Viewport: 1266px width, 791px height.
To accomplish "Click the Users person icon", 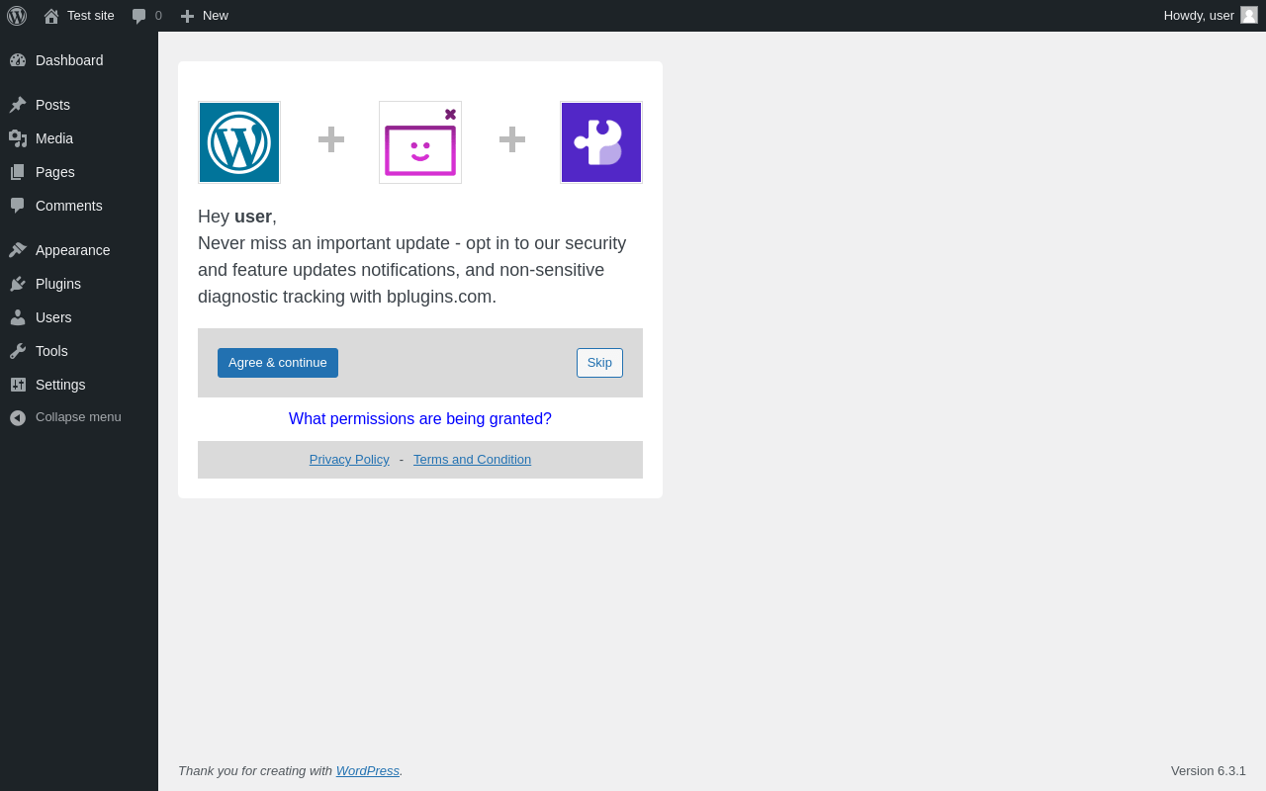I will (18, 317).
